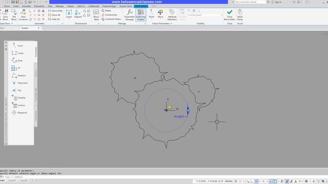Image resolution: width=328 pixels, height=184 pixels.
Task: Select Alignment parameter in authoring palette
Action: [19, 83]
